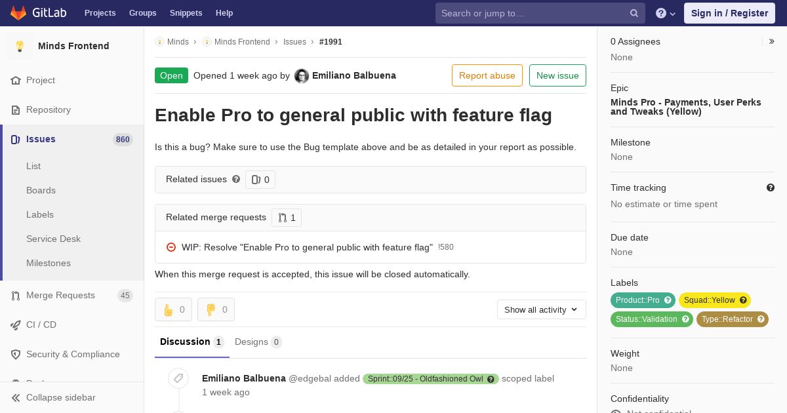Click the thumbs up emoji button

tap(173, 309)
